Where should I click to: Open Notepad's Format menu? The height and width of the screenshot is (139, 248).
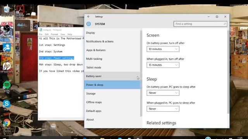coord(54,34)
